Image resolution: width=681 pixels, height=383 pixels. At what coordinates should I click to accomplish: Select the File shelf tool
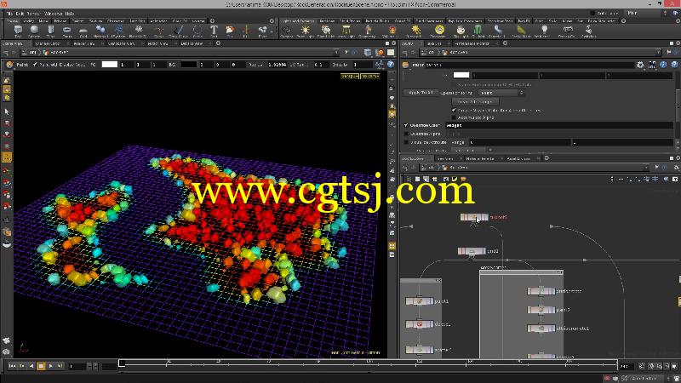click(x=230, y=31)
